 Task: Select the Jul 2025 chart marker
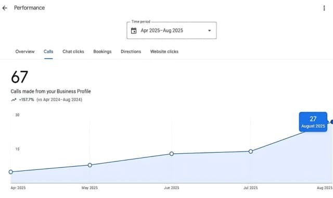[x=251, y=152]
